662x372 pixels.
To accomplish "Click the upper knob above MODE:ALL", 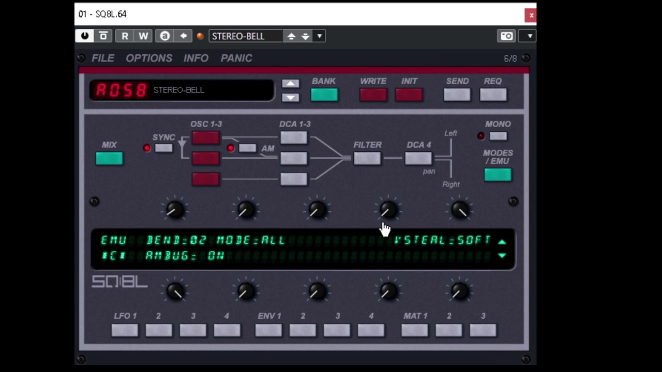I will click(246, 210).
